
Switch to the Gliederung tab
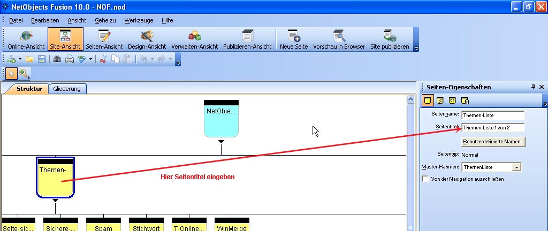click(67, 89)
